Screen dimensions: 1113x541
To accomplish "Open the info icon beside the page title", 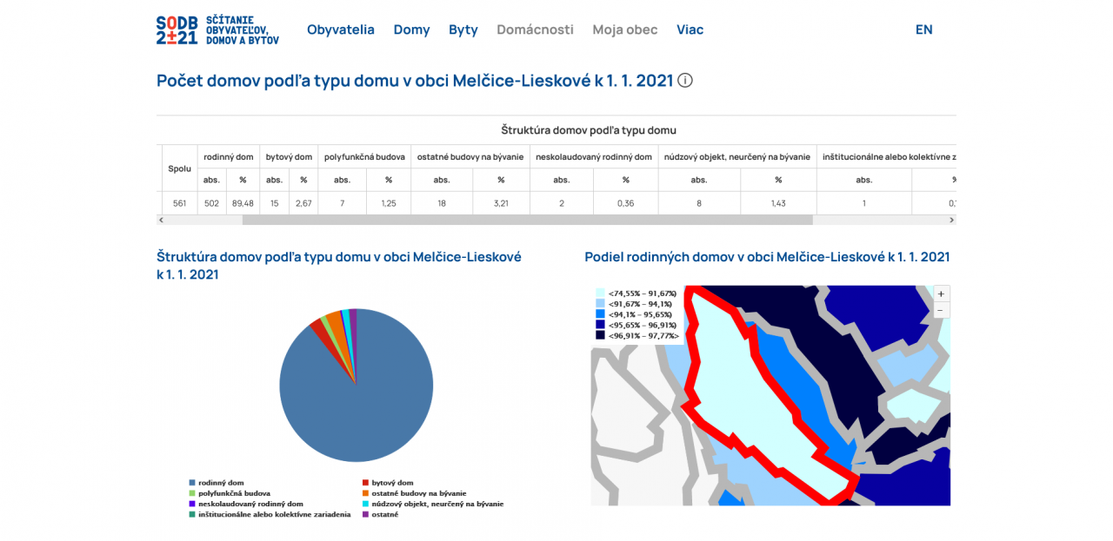I will tap(685, 81).
